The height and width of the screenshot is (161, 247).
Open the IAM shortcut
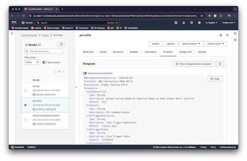click(x=111, y=28)
